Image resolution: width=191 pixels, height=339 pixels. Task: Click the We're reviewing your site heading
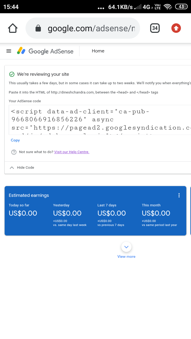pyautogui.click(x=43, y=74)
